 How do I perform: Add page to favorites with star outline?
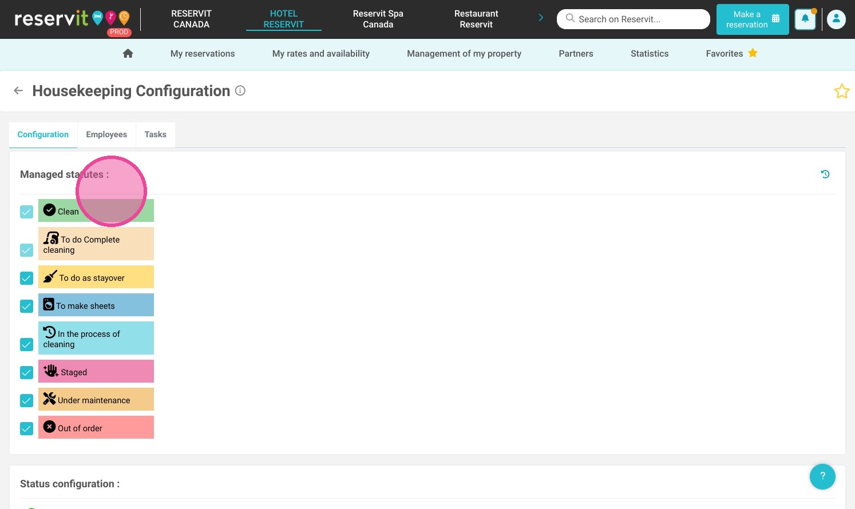tap(841, 91)
